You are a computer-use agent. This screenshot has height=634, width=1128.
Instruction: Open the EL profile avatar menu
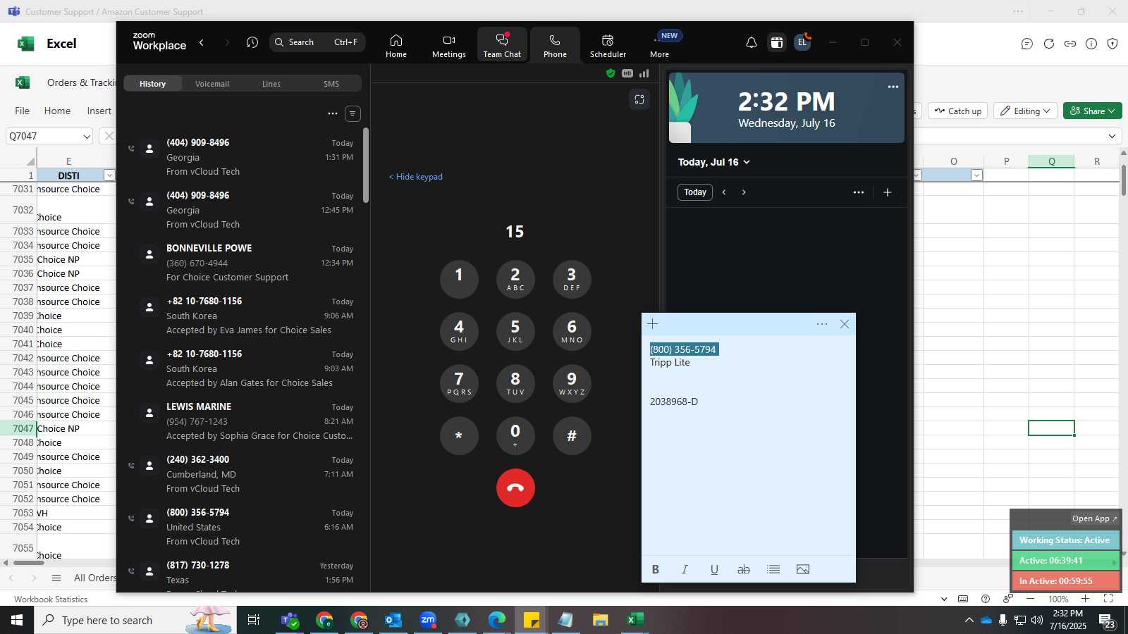click(802, 42)
